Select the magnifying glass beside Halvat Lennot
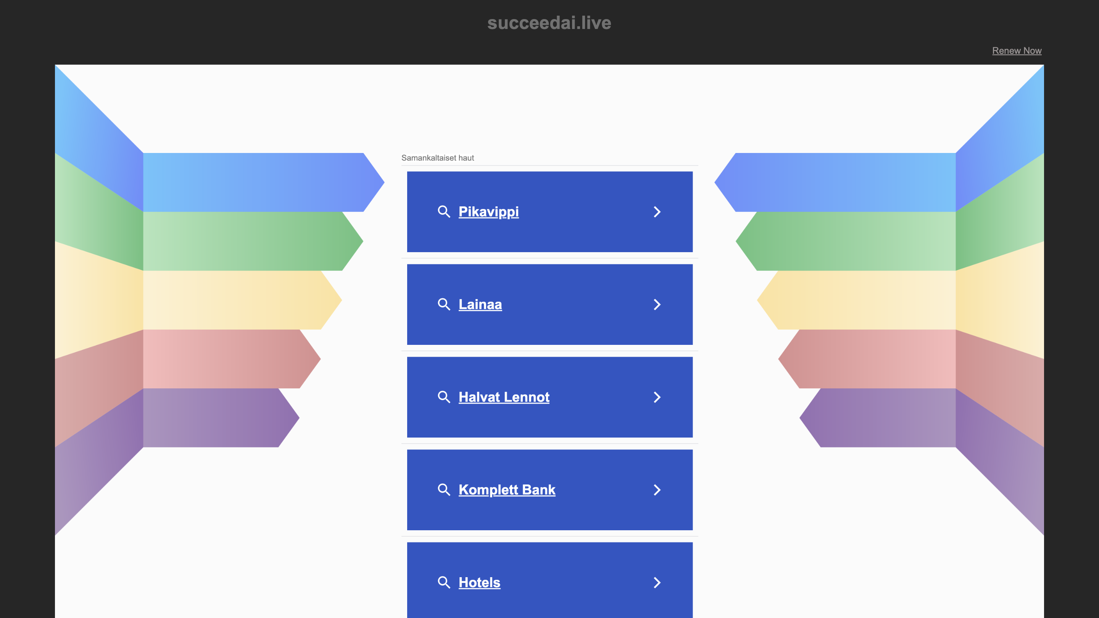Viewport: 1099px width, 618px height. tap(444, 397)
